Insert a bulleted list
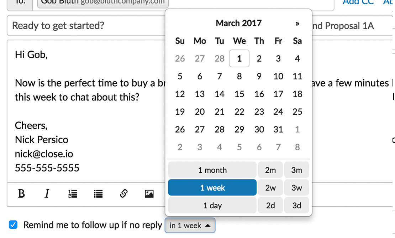This screenshot has height=238, width=395. point(98,193)
